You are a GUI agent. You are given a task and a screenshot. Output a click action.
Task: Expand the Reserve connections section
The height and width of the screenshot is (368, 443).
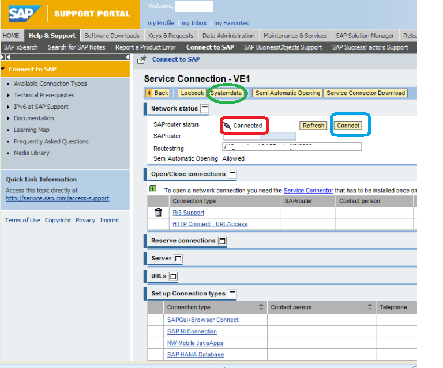(x=222, y=241)
